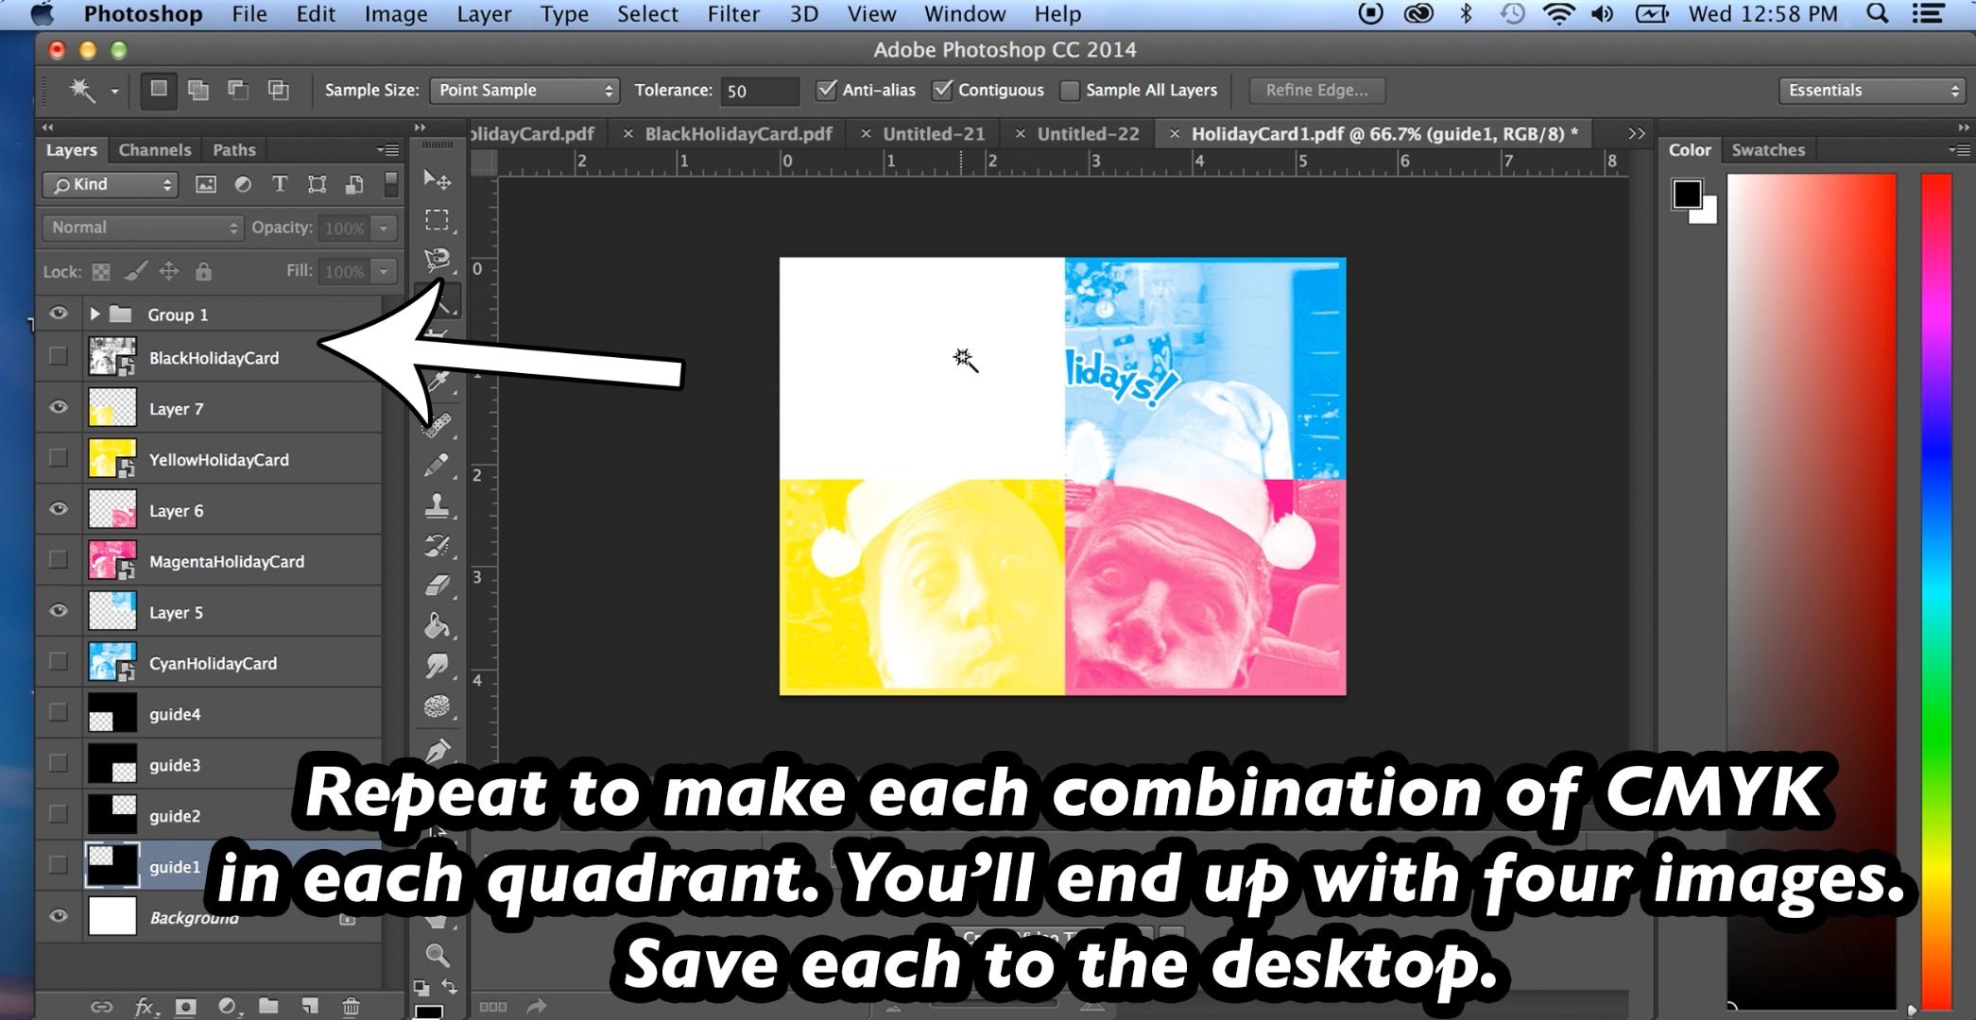1976x1020 pixels.
Task: Click the hue spectrum strip
Action: (x=1936, y=590)
